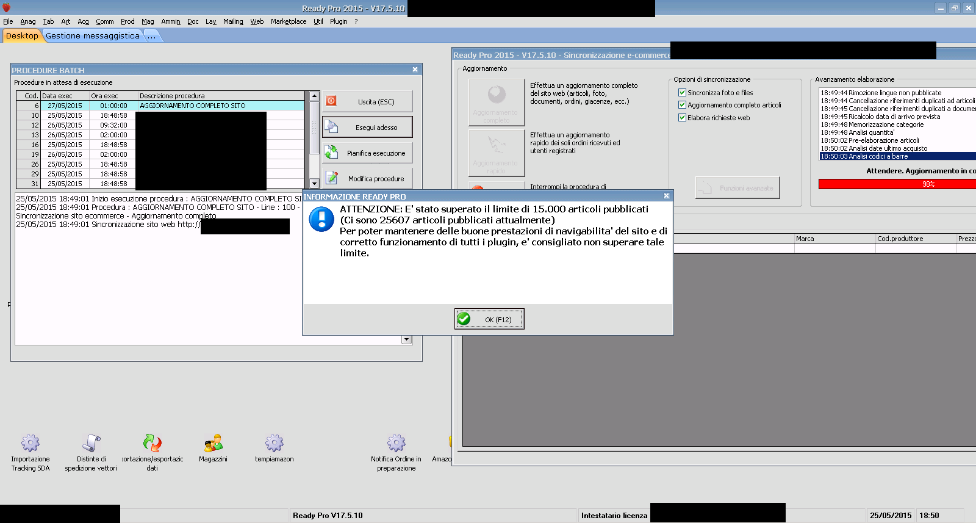Viewport: 976px width, 523px height.
Task: Open Notifica Ordine in preparazione icon
Action: pos(396,452)
